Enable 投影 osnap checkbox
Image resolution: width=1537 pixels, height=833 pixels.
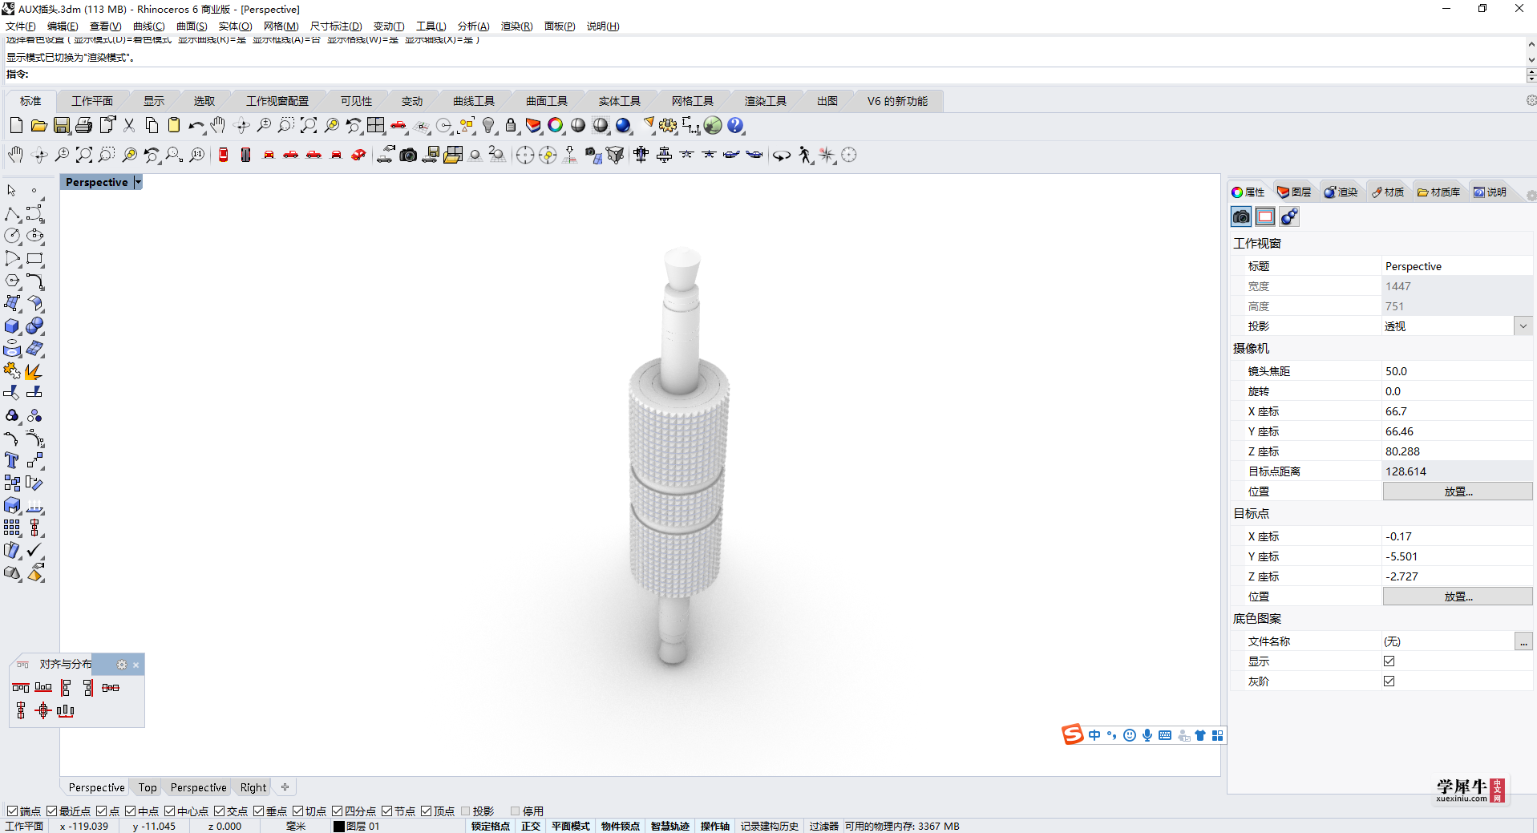(x=466, y=811)
